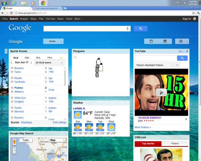Open Chrome wrench menu
201x161 pixels.
(x=198, y=13)
